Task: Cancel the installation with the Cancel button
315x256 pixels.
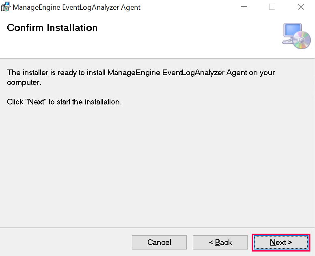Action: (159, 242)
